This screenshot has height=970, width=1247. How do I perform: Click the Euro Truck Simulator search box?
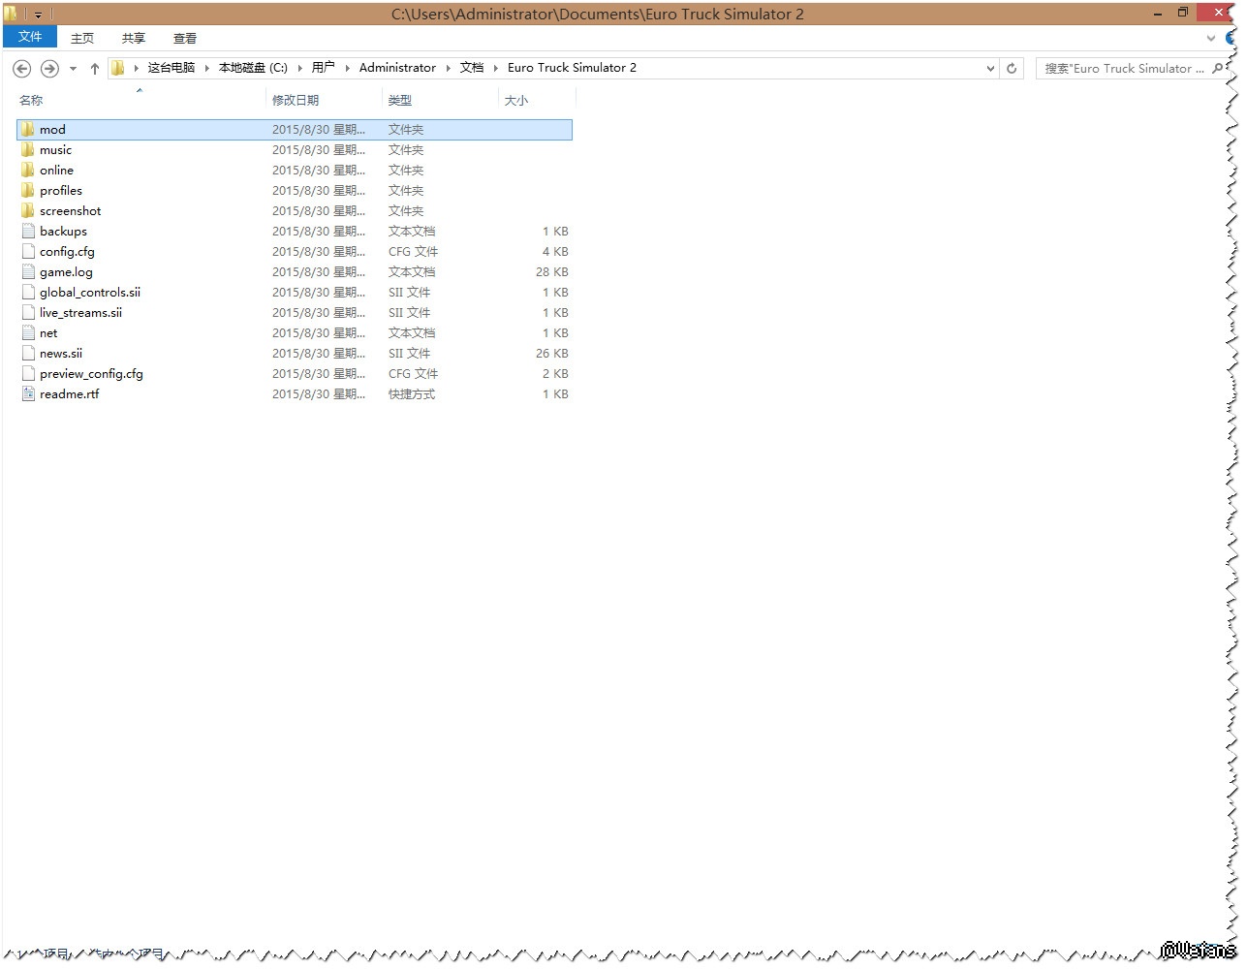1122,69
